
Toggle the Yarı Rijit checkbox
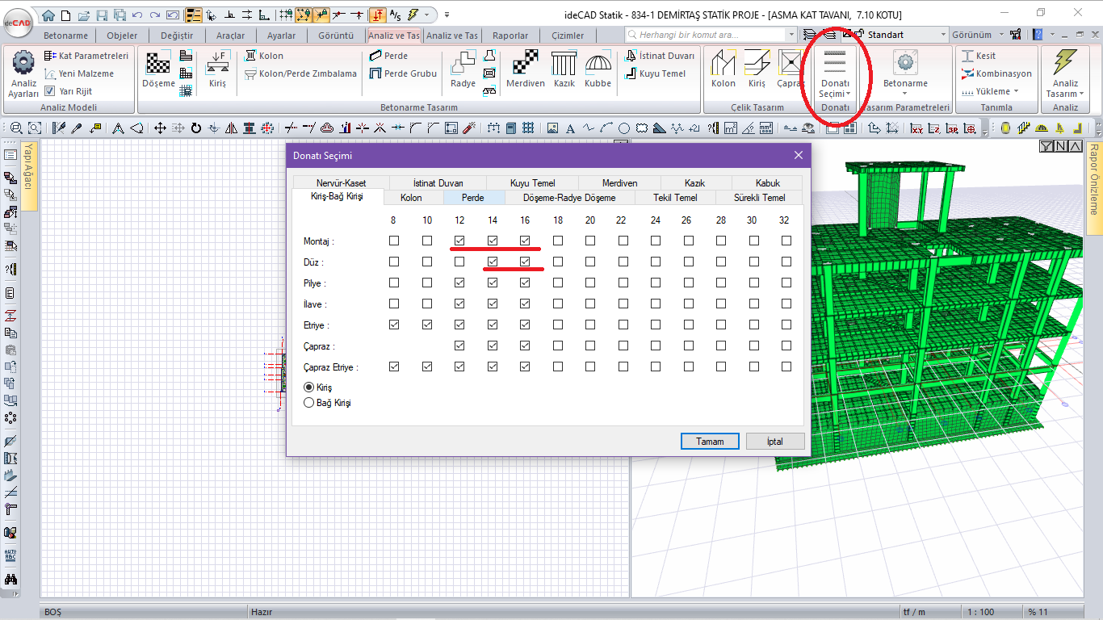(49, 91)
